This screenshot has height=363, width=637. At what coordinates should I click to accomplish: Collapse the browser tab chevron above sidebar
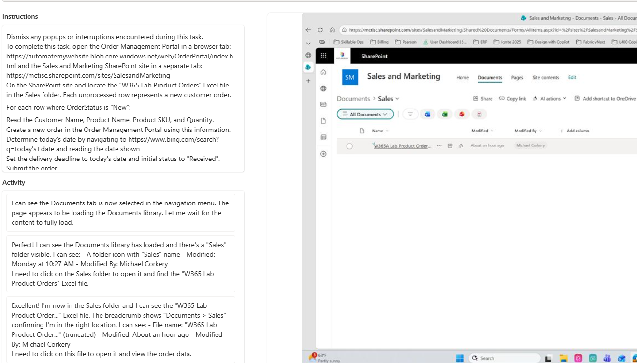click(x=308, y=43)
